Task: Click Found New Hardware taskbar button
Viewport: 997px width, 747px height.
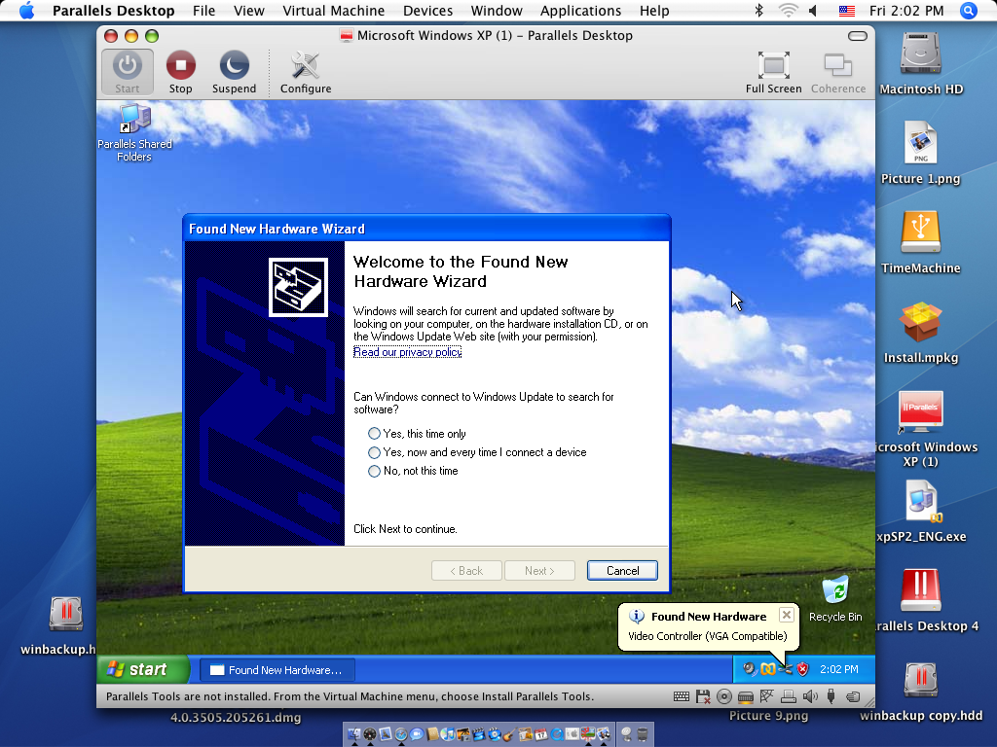Action: click(x=277, y=669)
